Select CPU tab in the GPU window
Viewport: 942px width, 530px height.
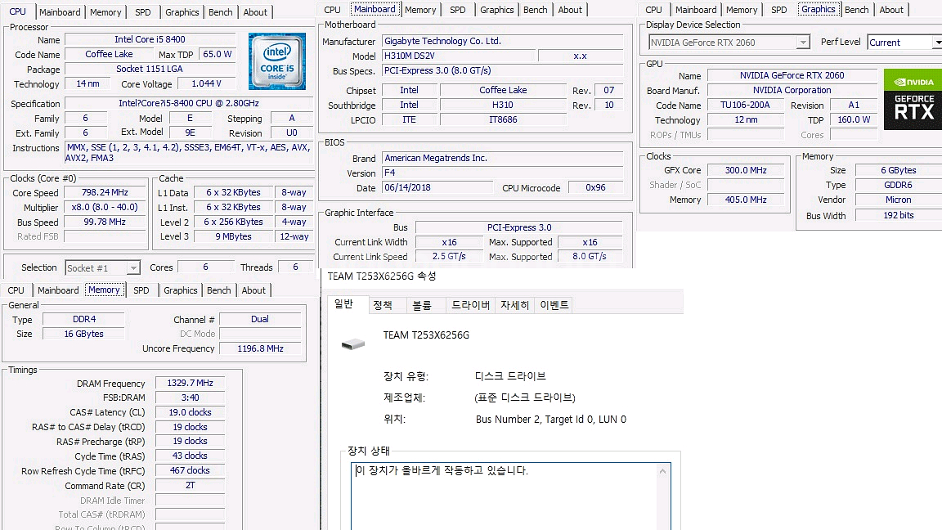pos(653,10)
